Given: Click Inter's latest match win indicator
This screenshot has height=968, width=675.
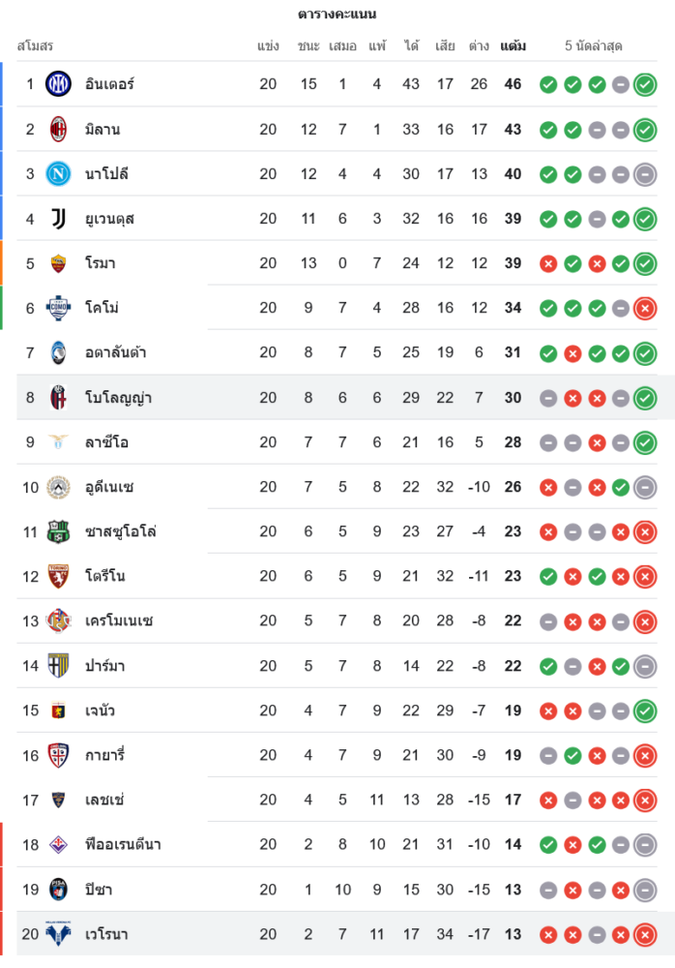Looking at the screenshot, I should tap(645, 84).
